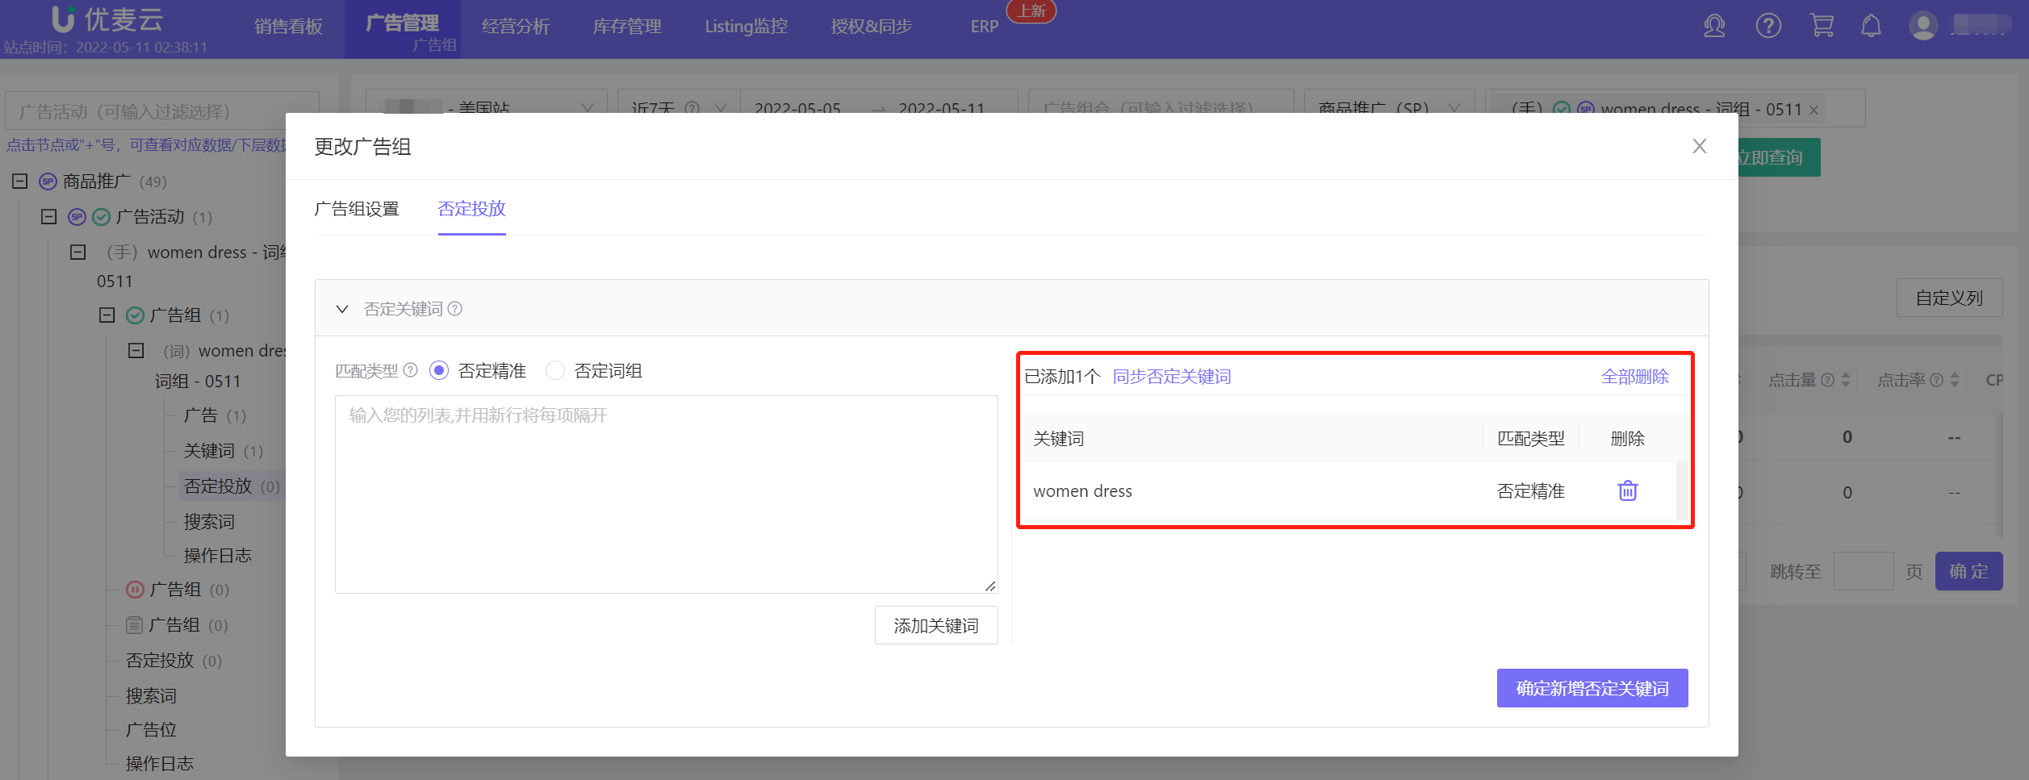Confirm with 确定新增否定关键词 button
The image size is (2029, 780).
coord(1592,688)
